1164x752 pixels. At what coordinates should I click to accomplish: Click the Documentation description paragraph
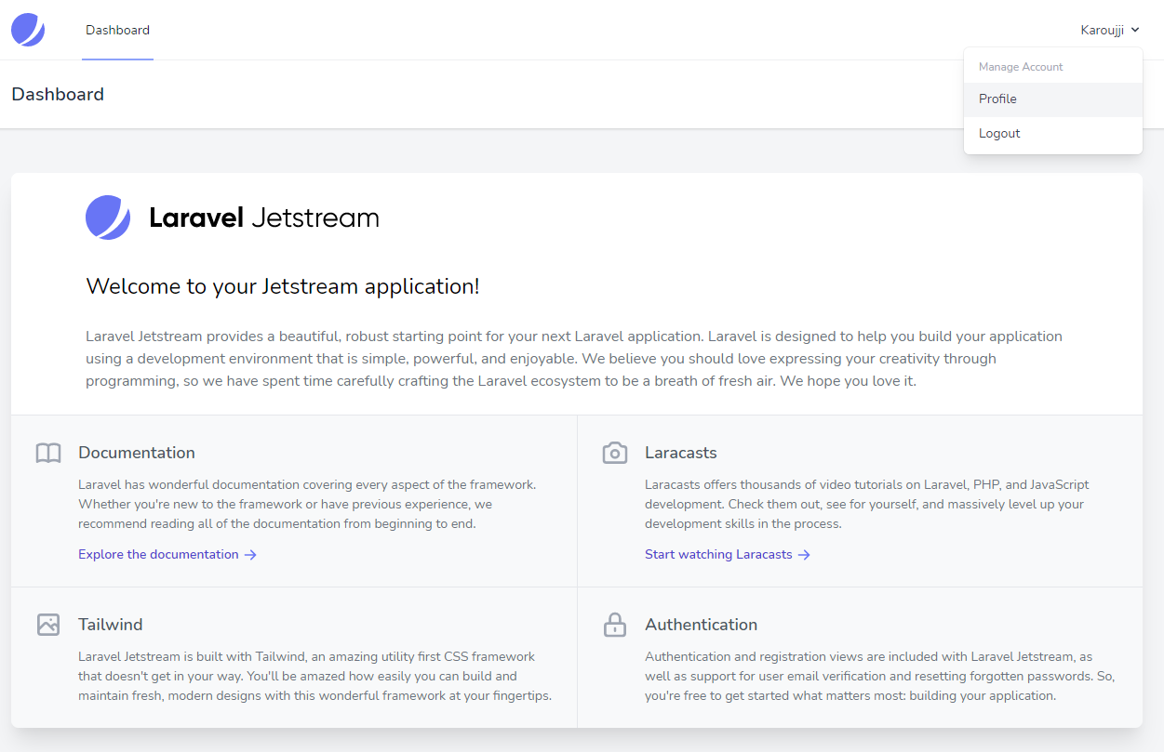tap(307, 505)
